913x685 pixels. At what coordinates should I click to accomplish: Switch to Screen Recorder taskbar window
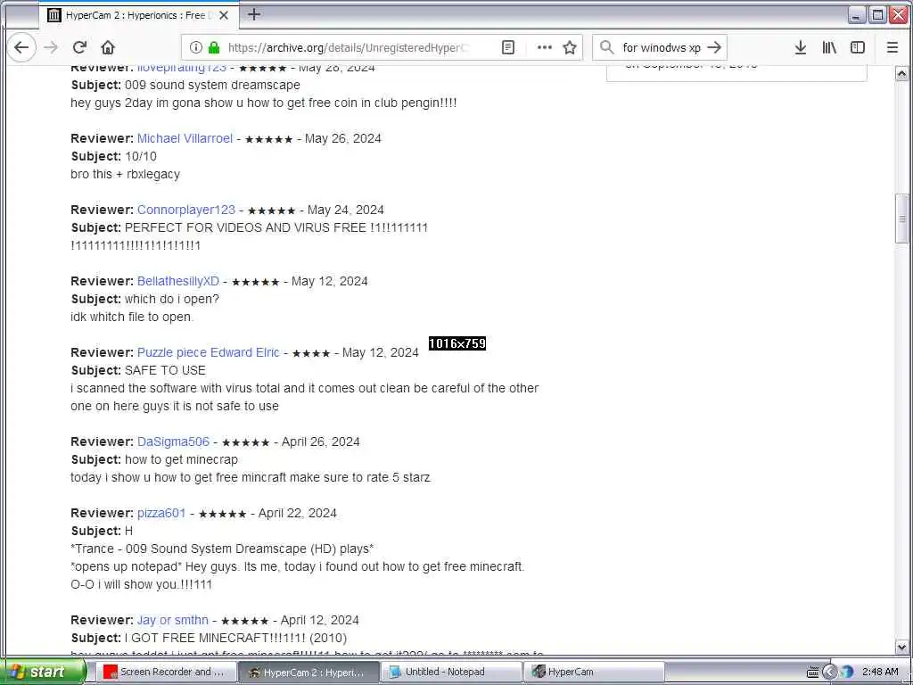[x=166, y=673]
